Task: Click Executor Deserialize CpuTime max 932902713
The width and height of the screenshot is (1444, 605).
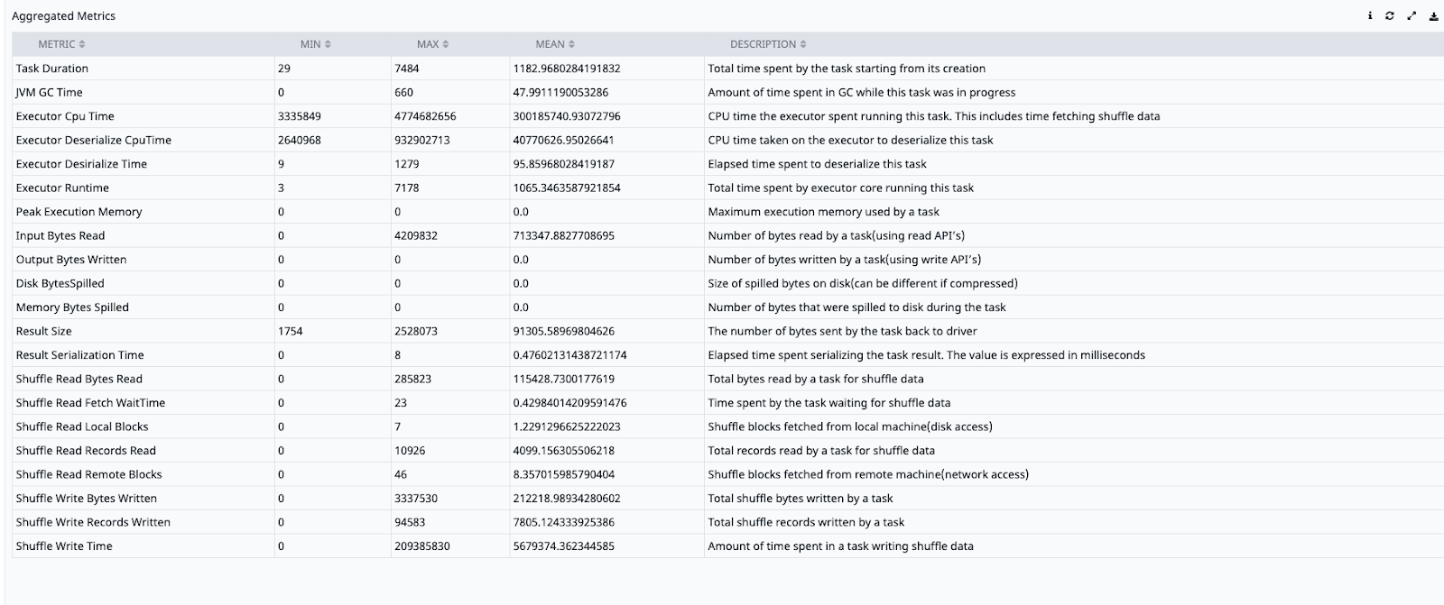Action: (422, 140)
